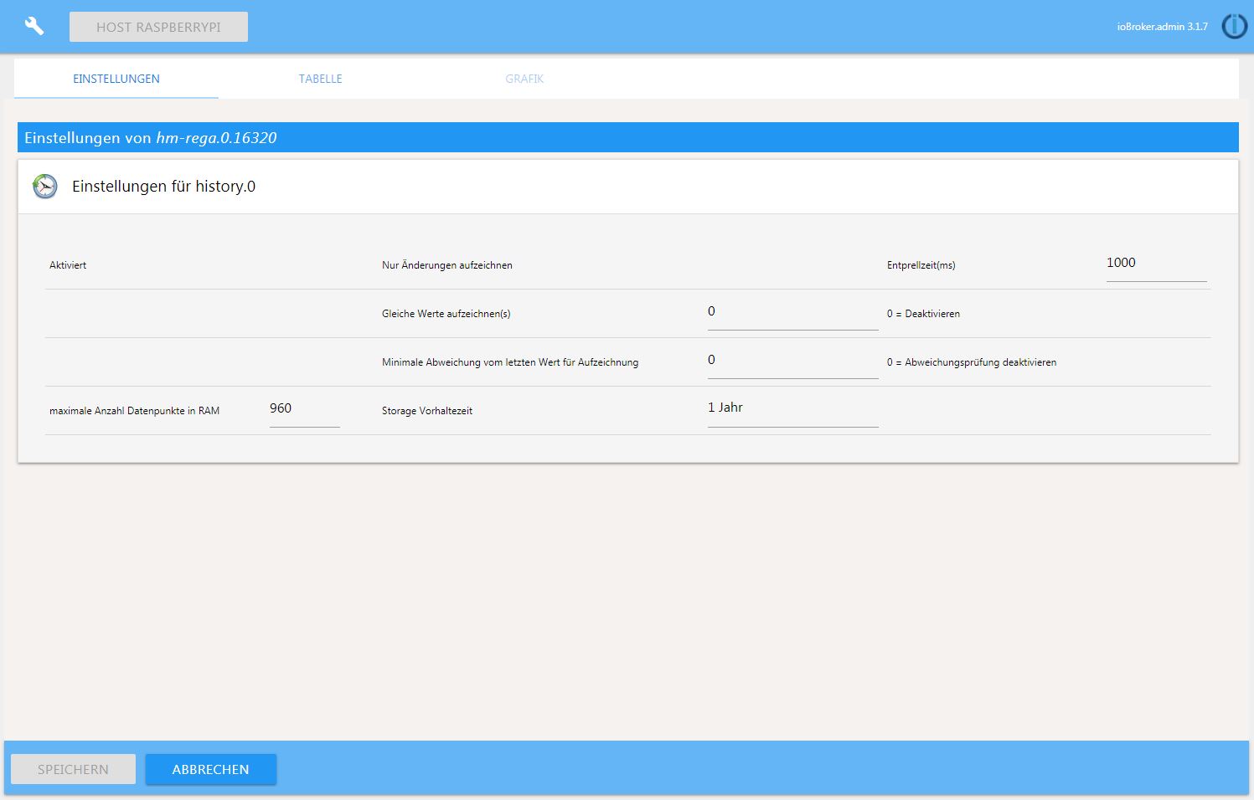Click the 'Entprellzeit(ms)' label
1254x800 pixels.
coord(921,265)
